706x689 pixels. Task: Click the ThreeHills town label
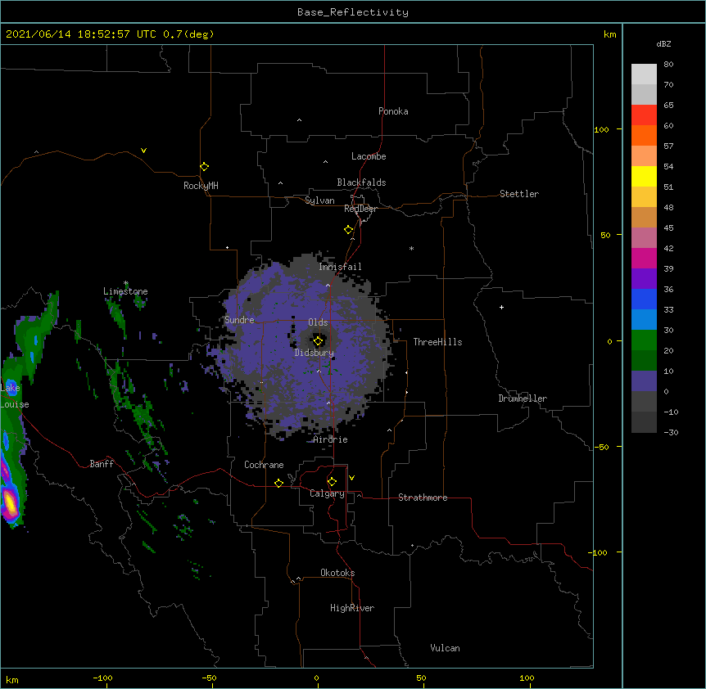[437, 342]
